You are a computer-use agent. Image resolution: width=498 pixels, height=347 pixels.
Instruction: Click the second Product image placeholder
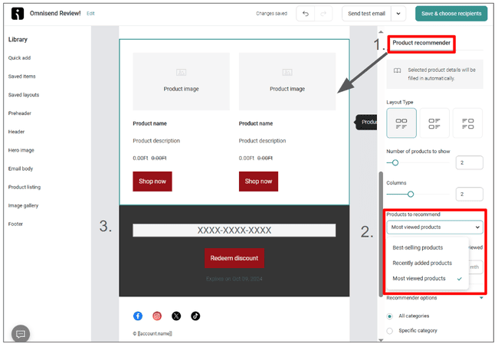coord(287,82)
